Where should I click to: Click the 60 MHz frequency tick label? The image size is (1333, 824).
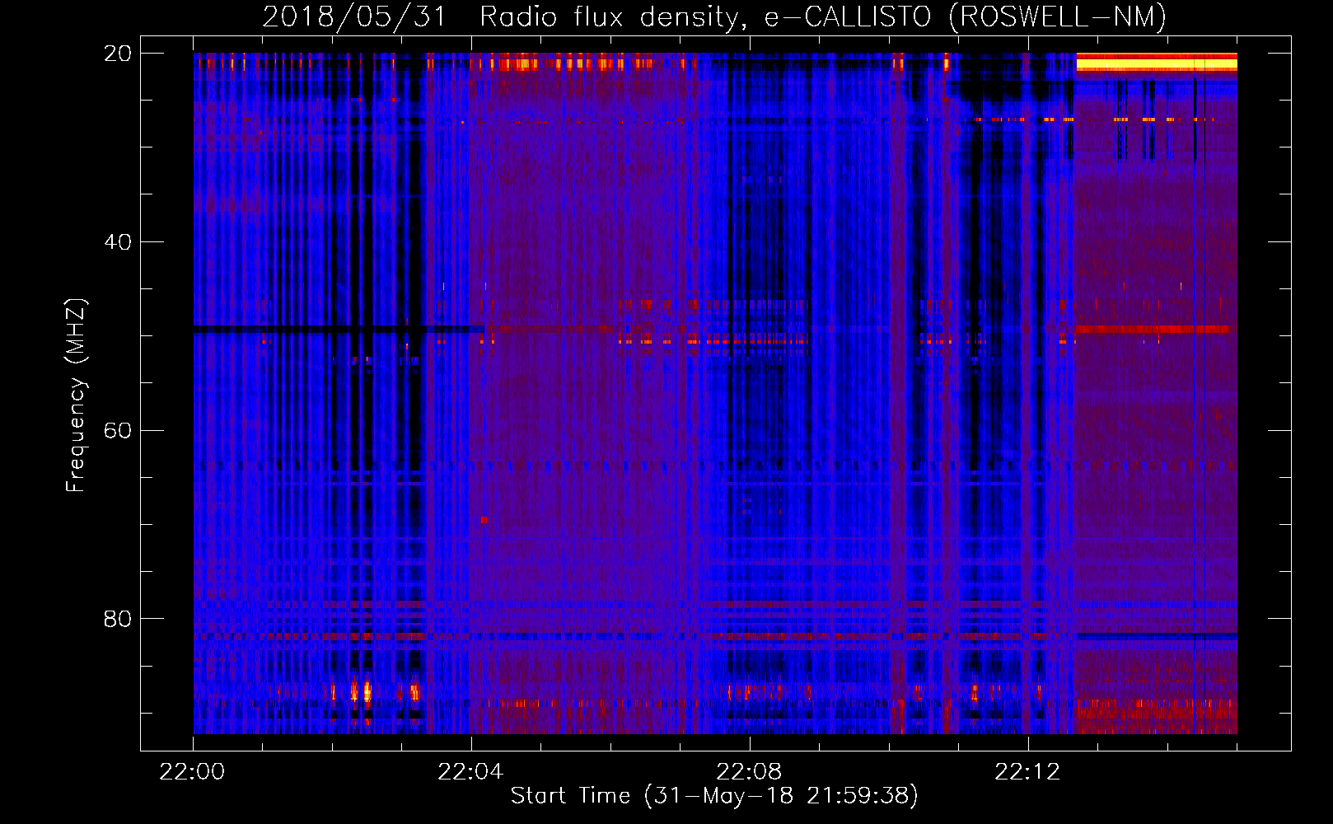coord(118,430)
